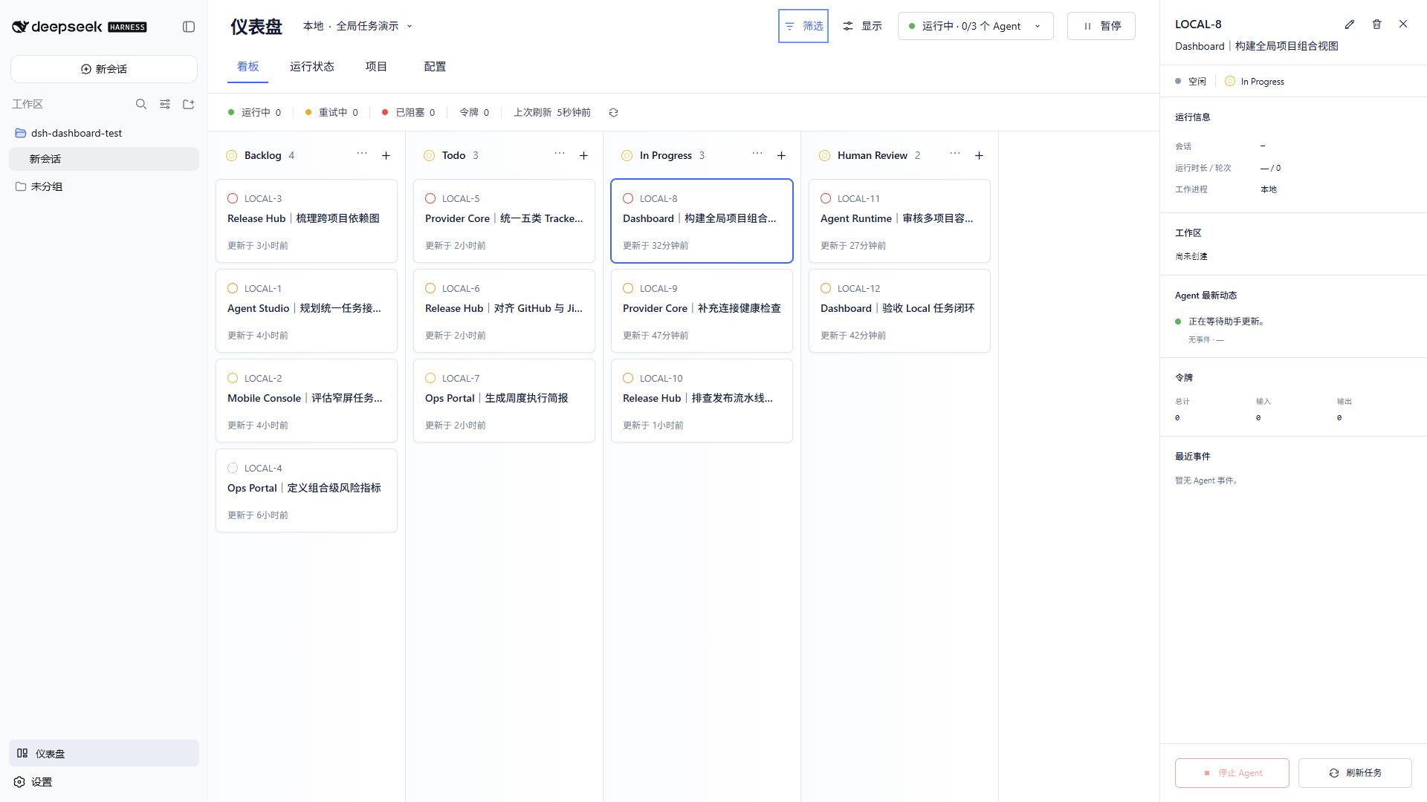Switch to the 配置 tab
1427x802 pixels.
tap(435, 67)
